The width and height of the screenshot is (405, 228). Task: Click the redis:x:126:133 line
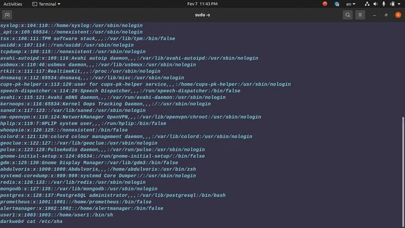tap(73, 182)
